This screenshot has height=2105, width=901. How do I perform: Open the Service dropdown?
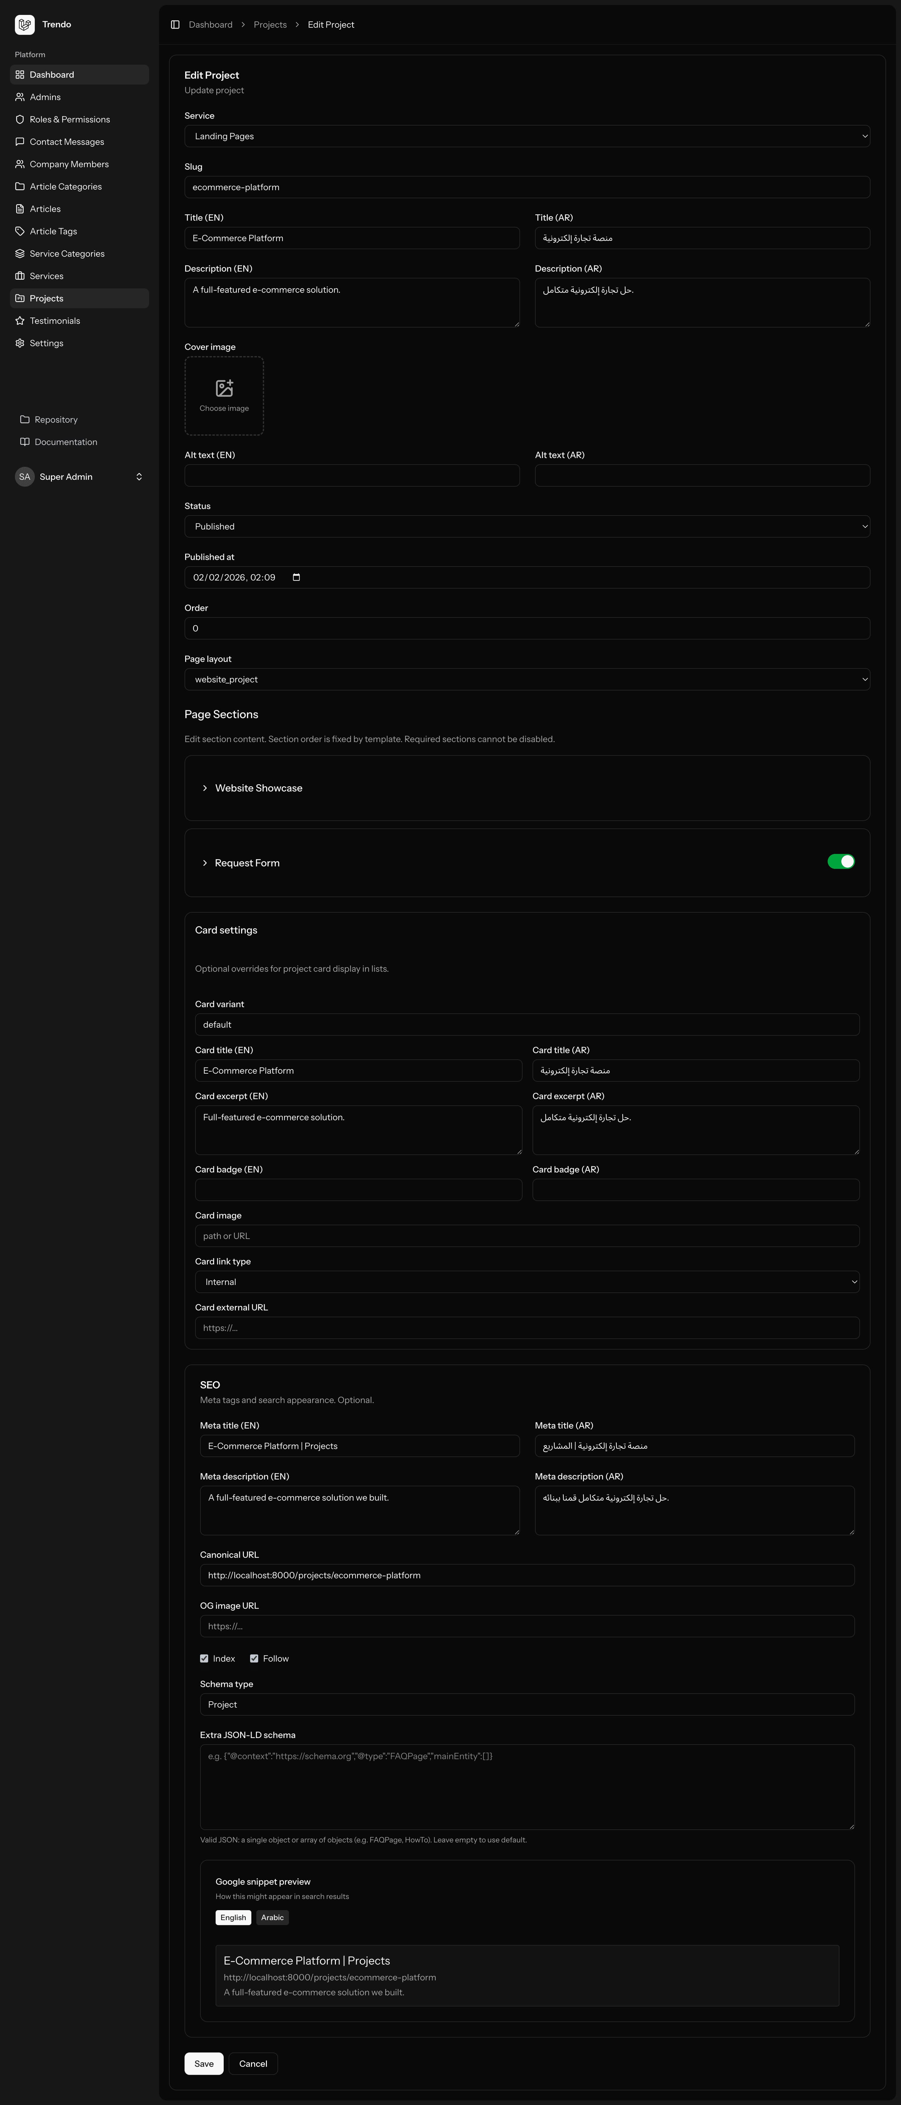pos(527,136)
